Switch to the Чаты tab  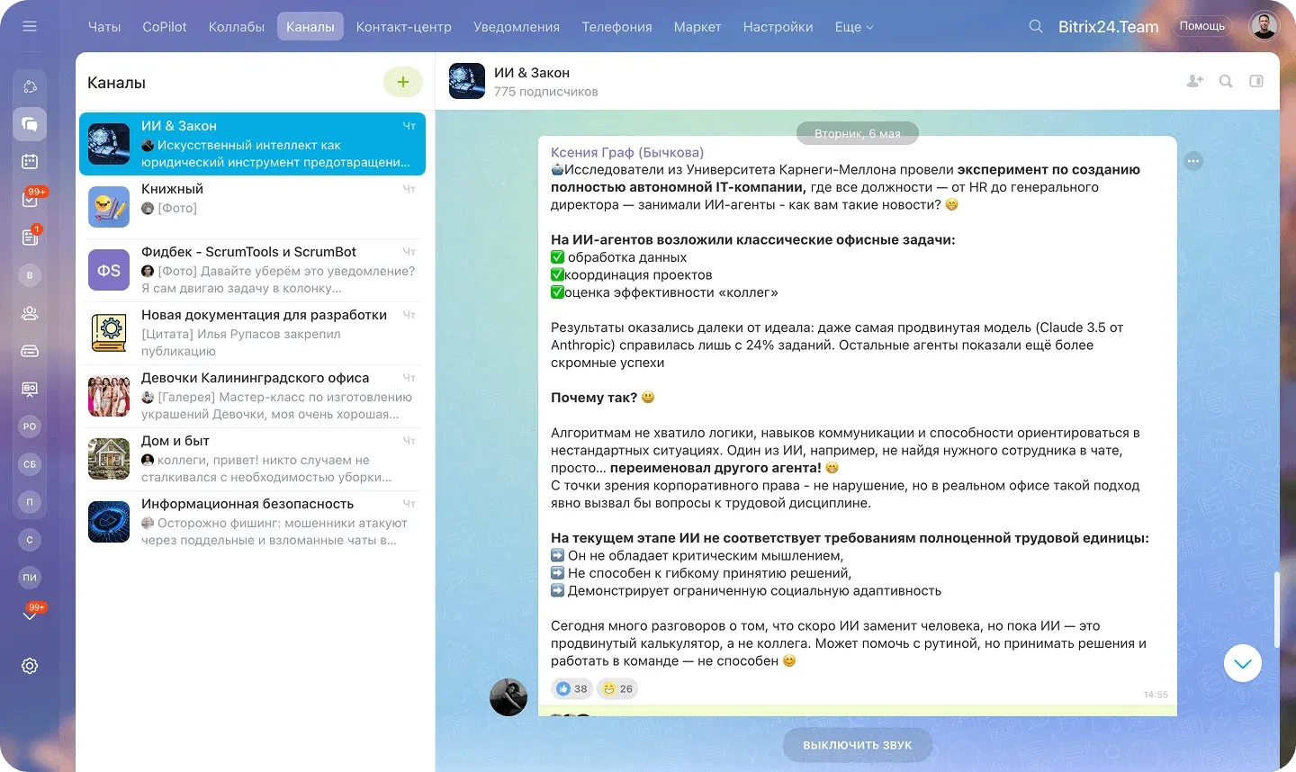104,27
